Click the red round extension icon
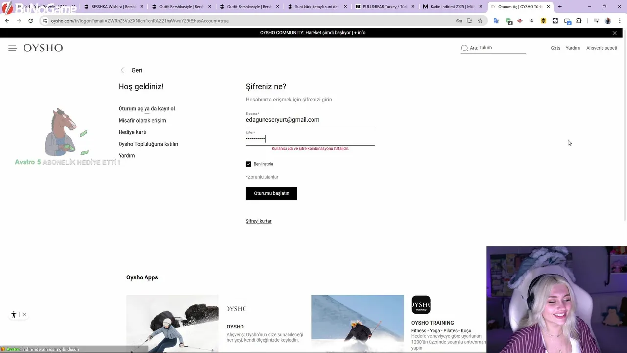This screenshot has height=353, width=627. click(x=520, y=21)
